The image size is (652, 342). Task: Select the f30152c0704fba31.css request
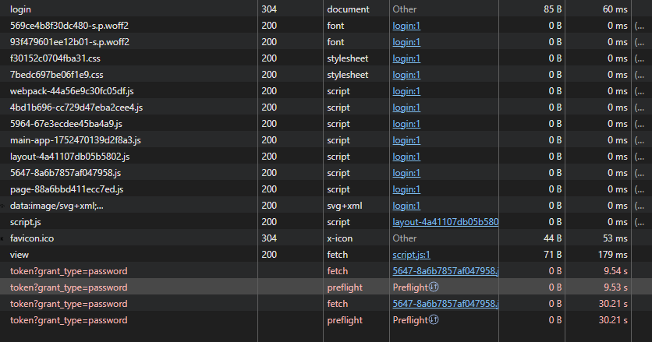[55, 58]
